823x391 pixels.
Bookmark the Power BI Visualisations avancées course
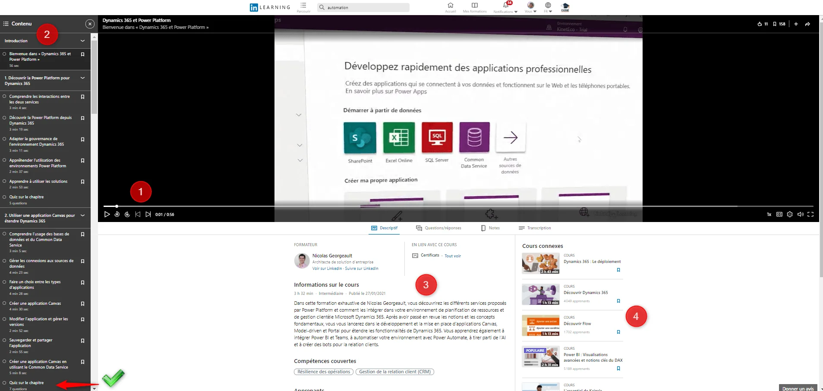[x=618, y=369]
